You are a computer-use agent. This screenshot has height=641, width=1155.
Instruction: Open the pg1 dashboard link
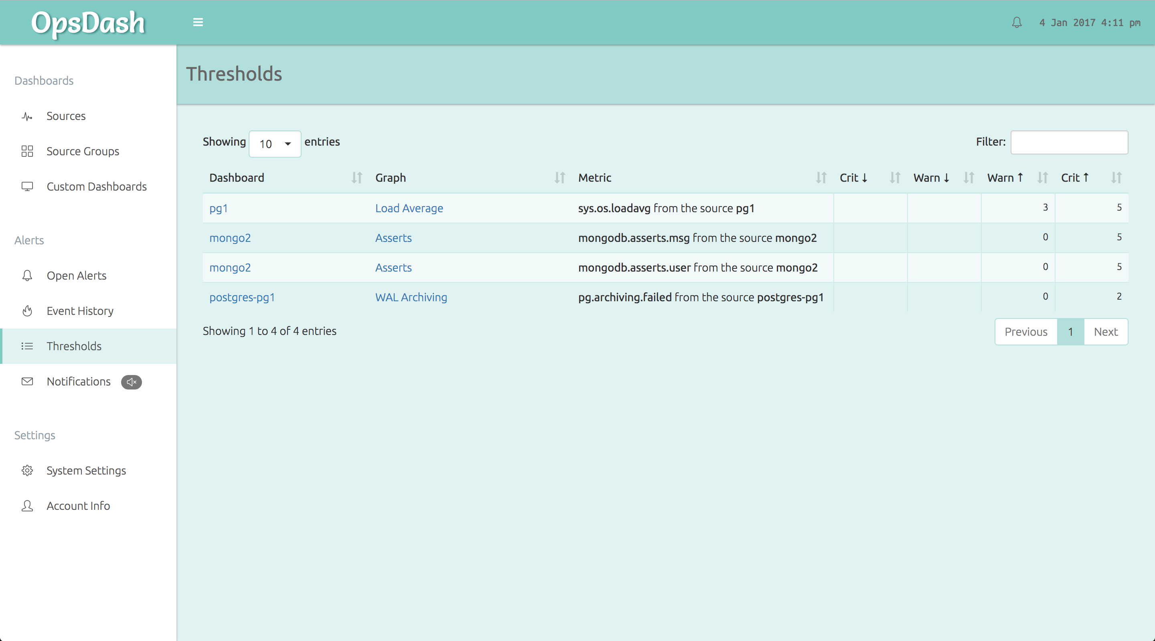pyautogui.click(x=218, y=208)
